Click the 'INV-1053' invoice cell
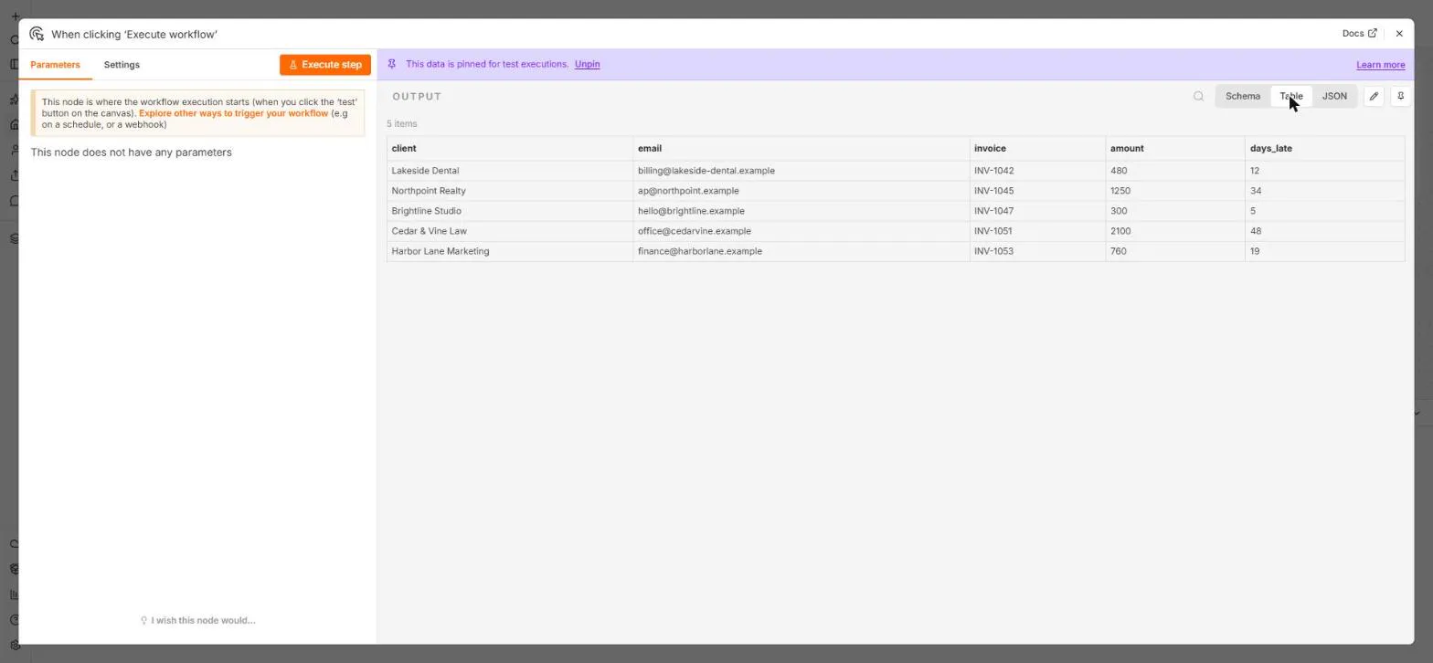 click(1037, 251)
